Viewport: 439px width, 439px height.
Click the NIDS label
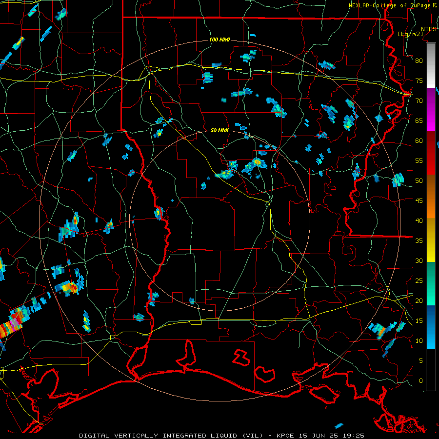point(428,29)
